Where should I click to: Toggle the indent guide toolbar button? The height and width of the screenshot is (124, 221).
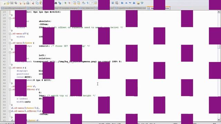[92, 3]
